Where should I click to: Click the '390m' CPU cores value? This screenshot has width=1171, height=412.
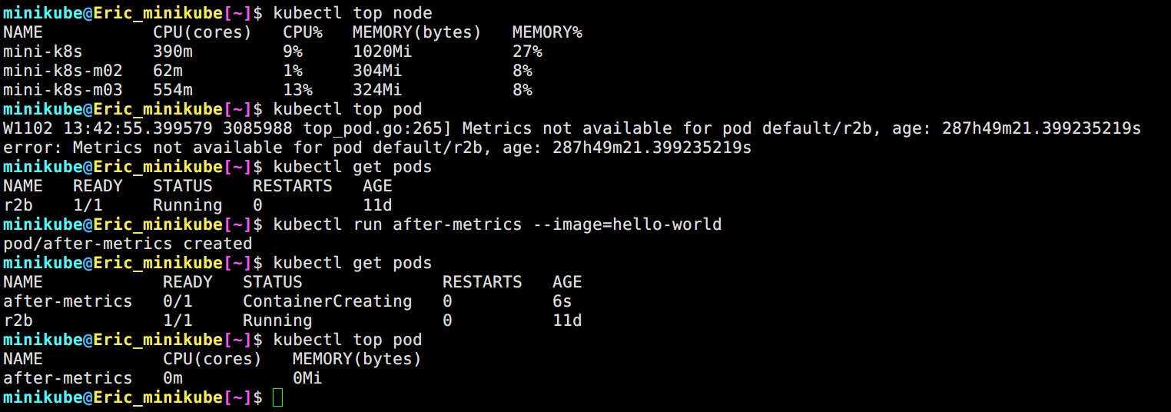pos(173,51)
